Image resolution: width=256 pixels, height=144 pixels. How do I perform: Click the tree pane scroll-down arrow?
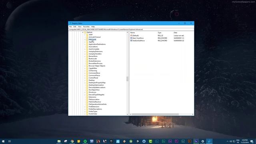click(x=127, y=114)
